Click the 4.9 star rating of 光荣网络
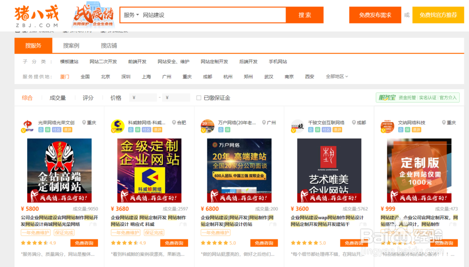The height and width of the screenshot is (267, 469). pyautogui.click(x=38, y=243)
